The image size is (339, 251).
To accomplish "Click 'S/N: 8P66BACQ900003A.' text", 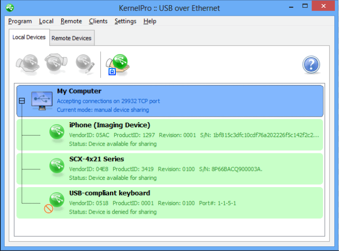I will pyautogui.click(x=230, y=169).
